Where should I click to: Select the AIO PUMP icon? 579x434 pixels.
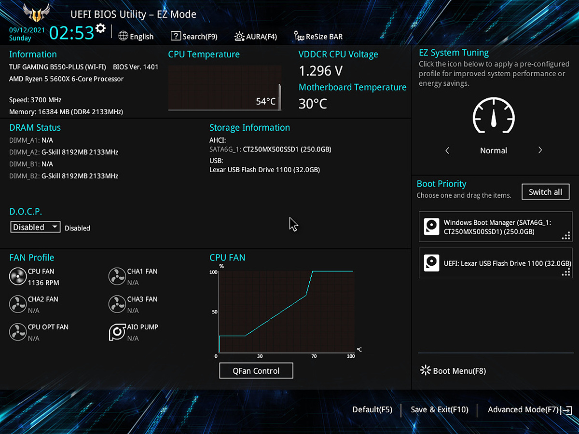pyautogui.click(x=117, y=332)
